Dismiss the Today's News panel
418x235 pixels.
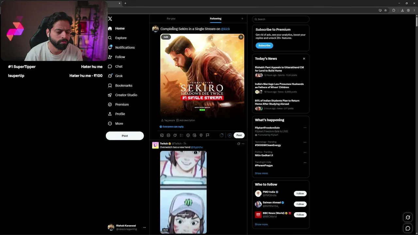point(304,59)
